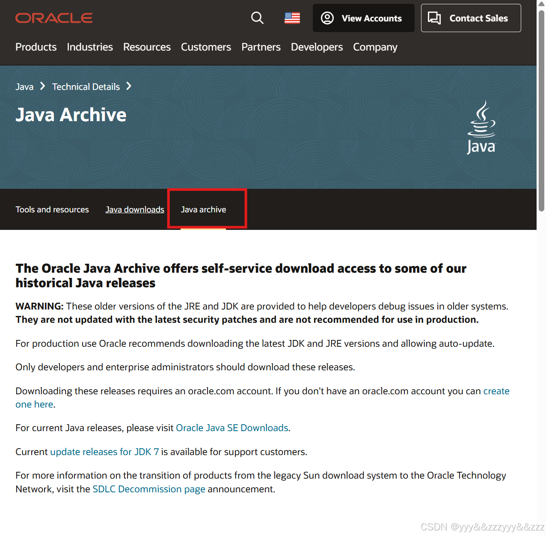This screenshot has width=546, height=536.
Task: Click the chevron after Technical Details breadcrumb
Action: [129, 86]
